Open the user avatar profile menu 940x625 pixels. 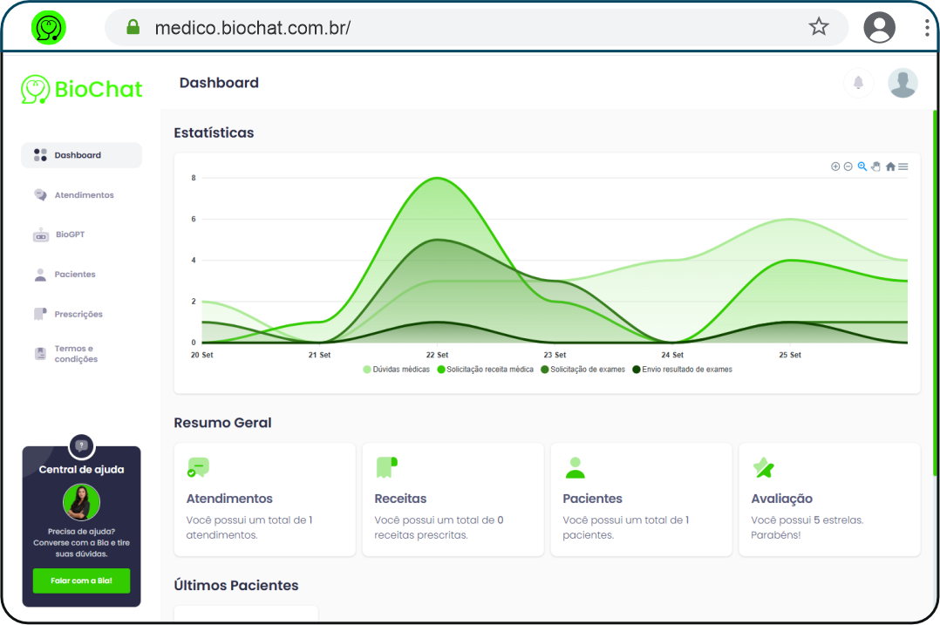pos(903,83)
